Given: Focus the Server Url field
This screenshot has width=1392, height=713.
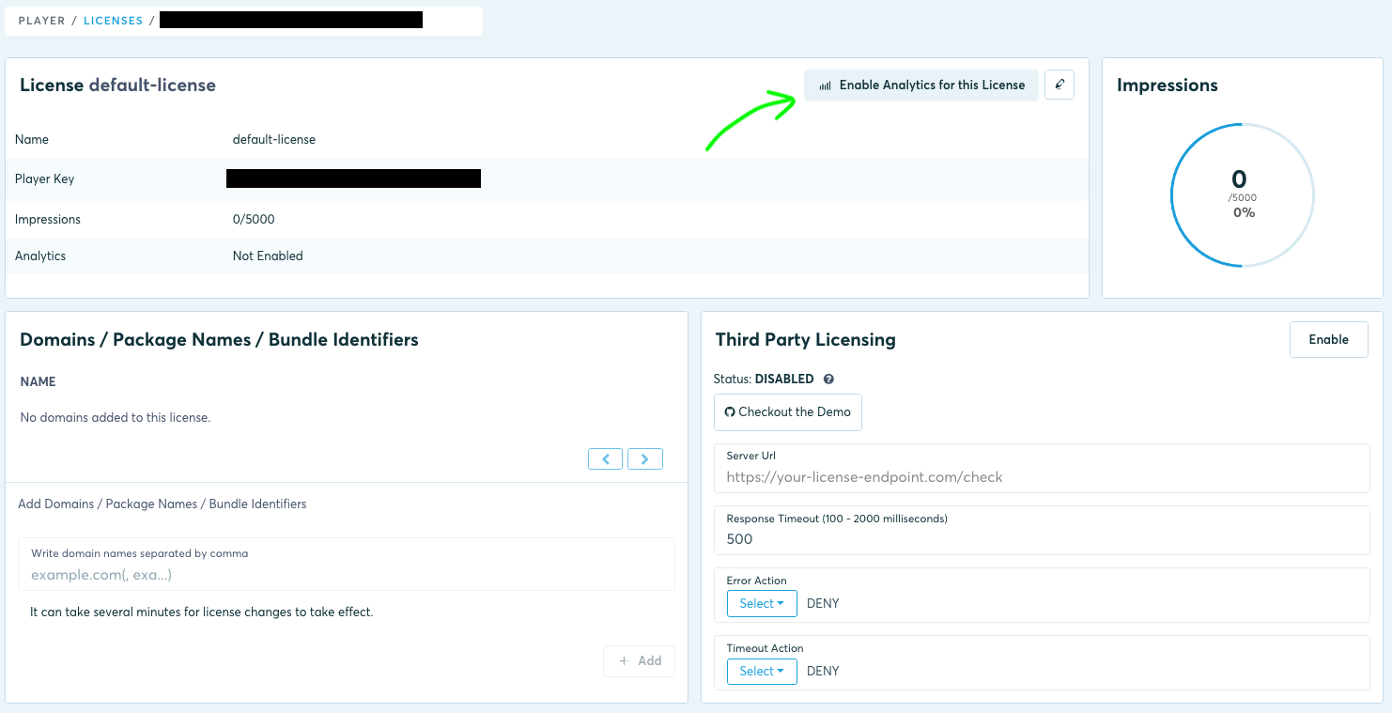Looking at the screenshot, I should click(1042, 469).
